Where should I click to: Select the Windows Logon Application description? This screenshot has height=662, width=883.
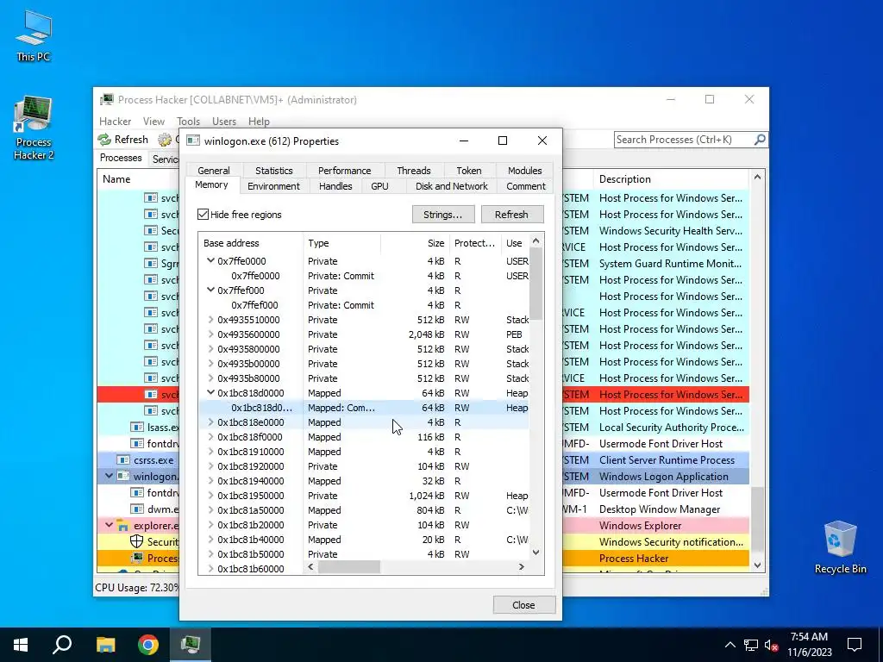point(663,476)
